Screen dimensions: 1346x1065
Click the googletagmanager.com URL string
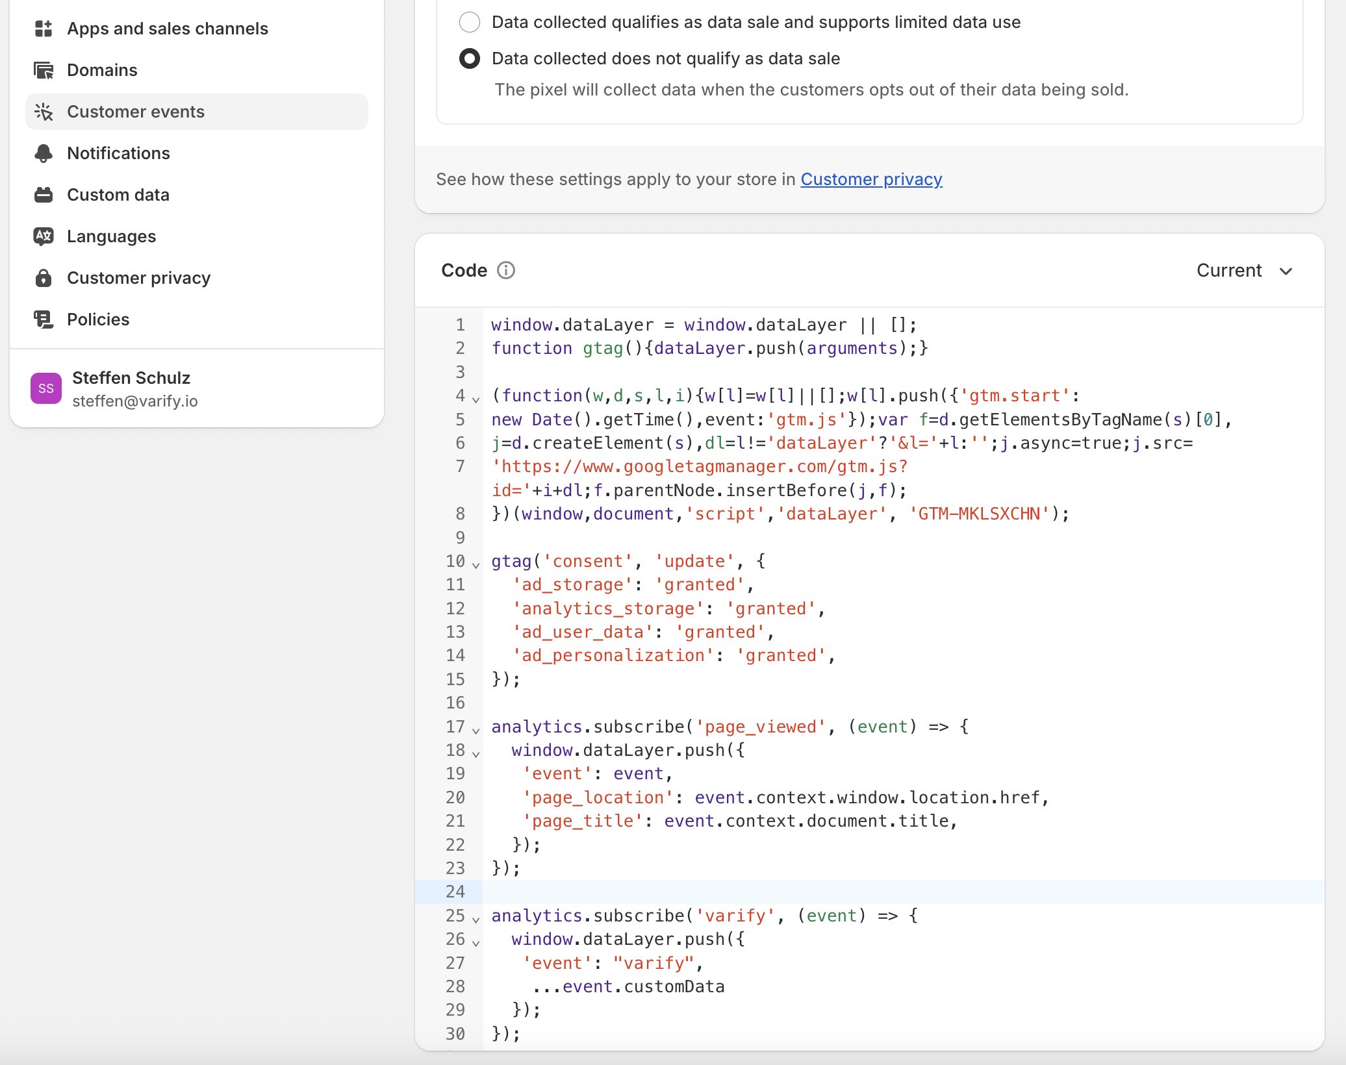pos(700,479)
